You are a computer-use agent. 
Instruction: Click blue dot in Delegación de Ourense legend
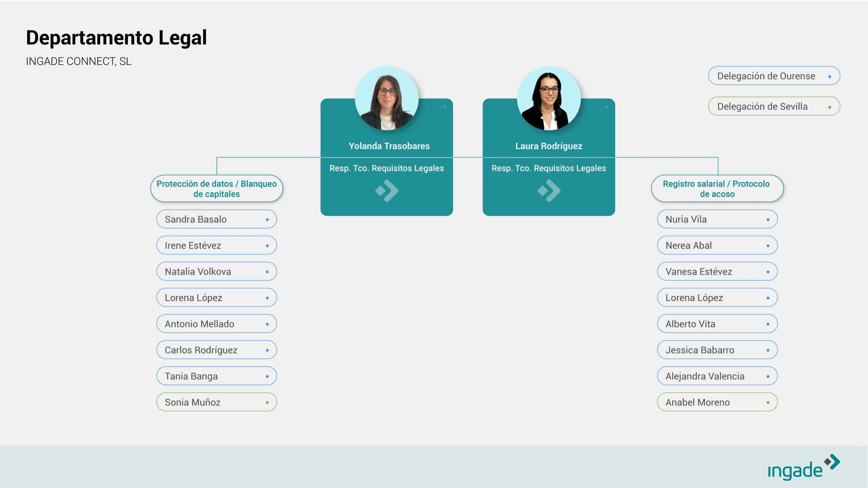[x=830, y=77]
